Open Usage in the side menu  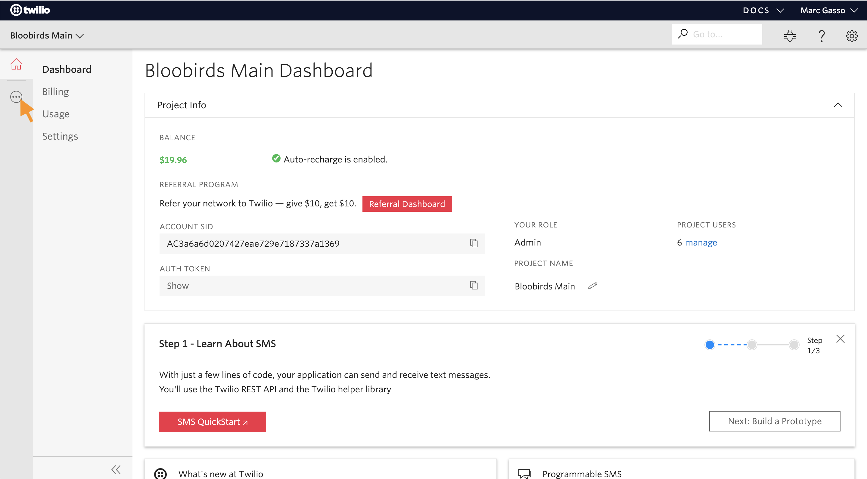[x=56, y=114]
